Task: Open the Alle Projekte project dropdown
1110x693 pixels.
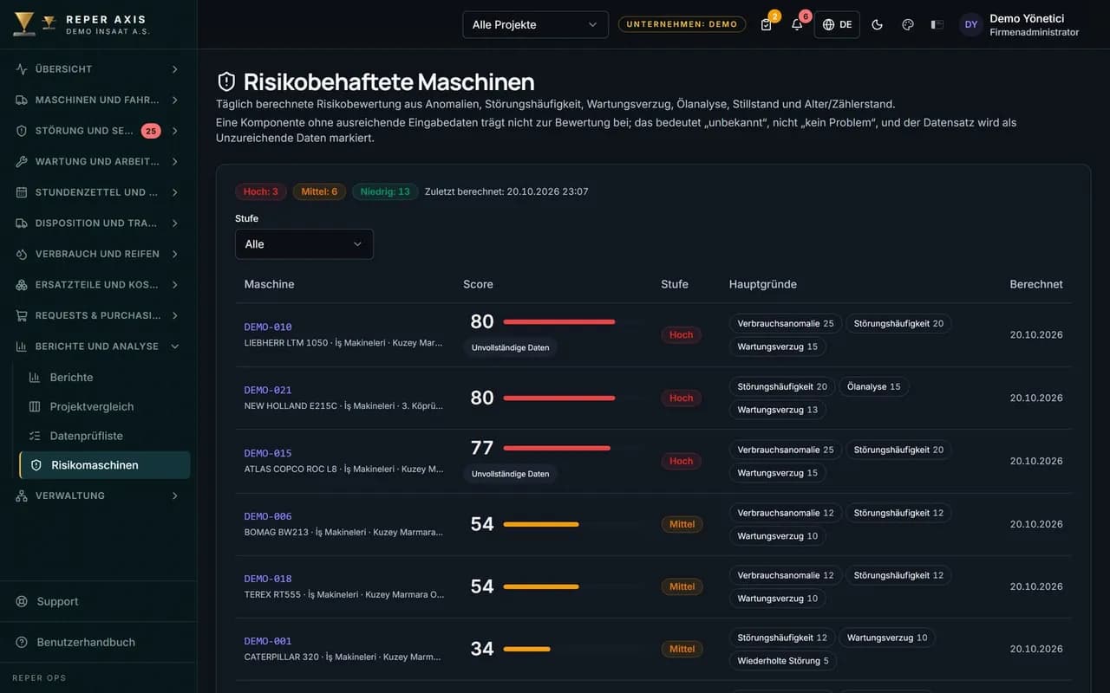Action: (535, 24)
